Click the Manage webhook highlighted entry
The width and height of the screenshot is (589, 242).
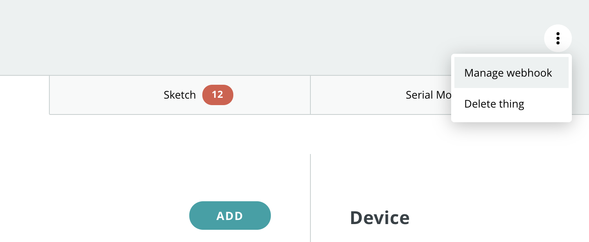(x=508, y=73)
